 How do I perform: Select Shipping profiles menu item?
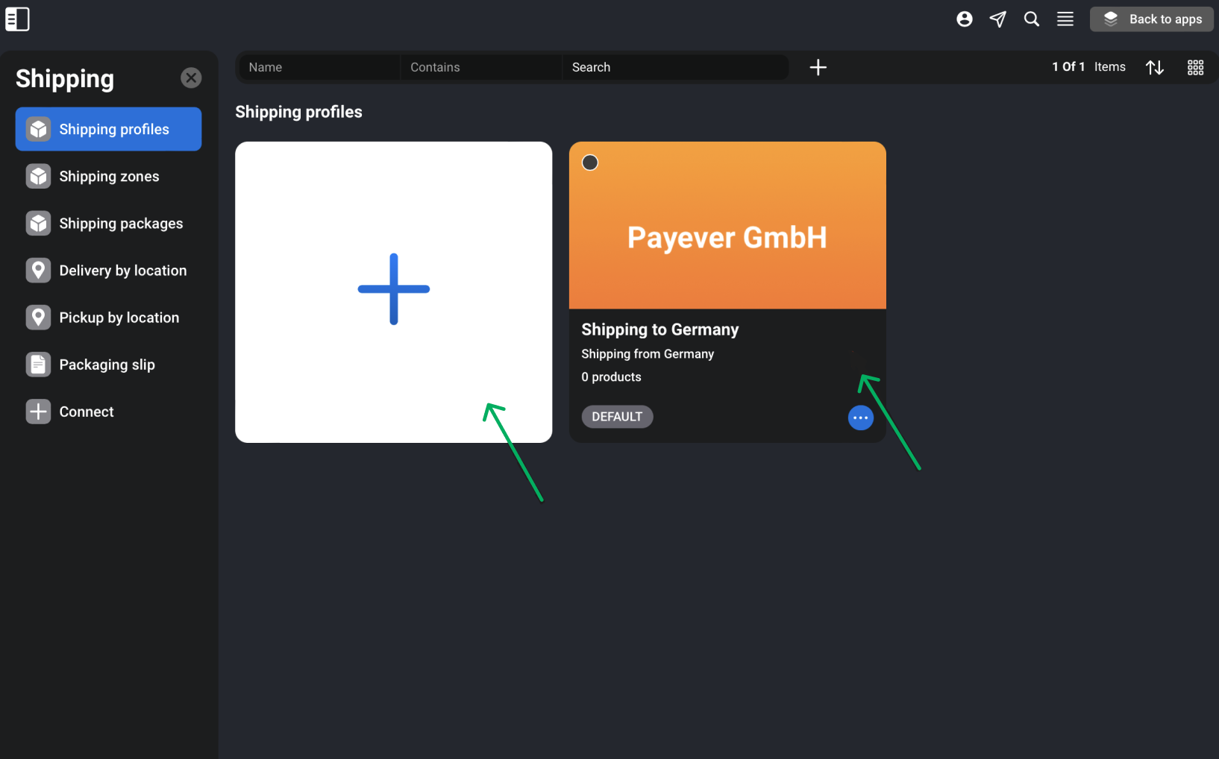click(x=108, y=129)
